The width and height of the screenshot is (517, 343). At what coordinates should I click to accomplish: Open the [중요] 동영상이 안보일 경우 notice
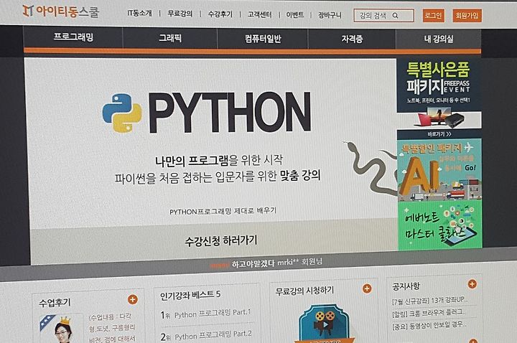[x=429, y=326]
